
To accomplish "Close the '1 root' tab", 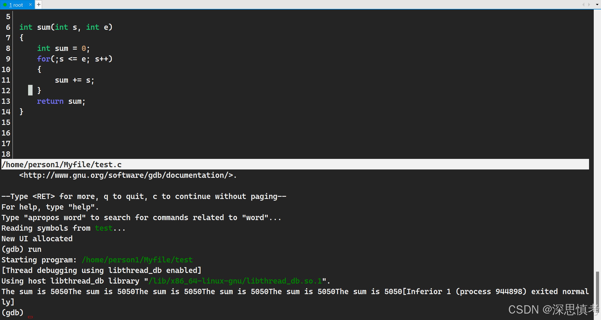I will [x=30, y=4].
